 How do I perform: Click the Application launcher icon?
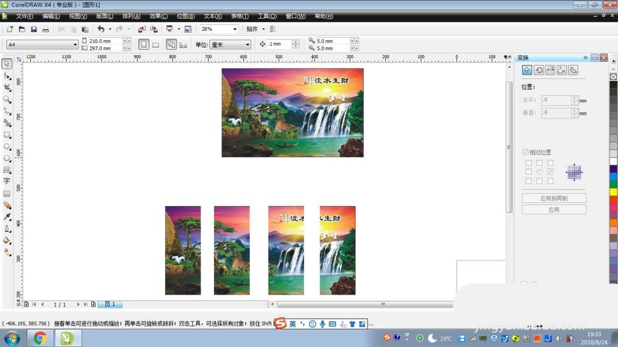(169, 29)
